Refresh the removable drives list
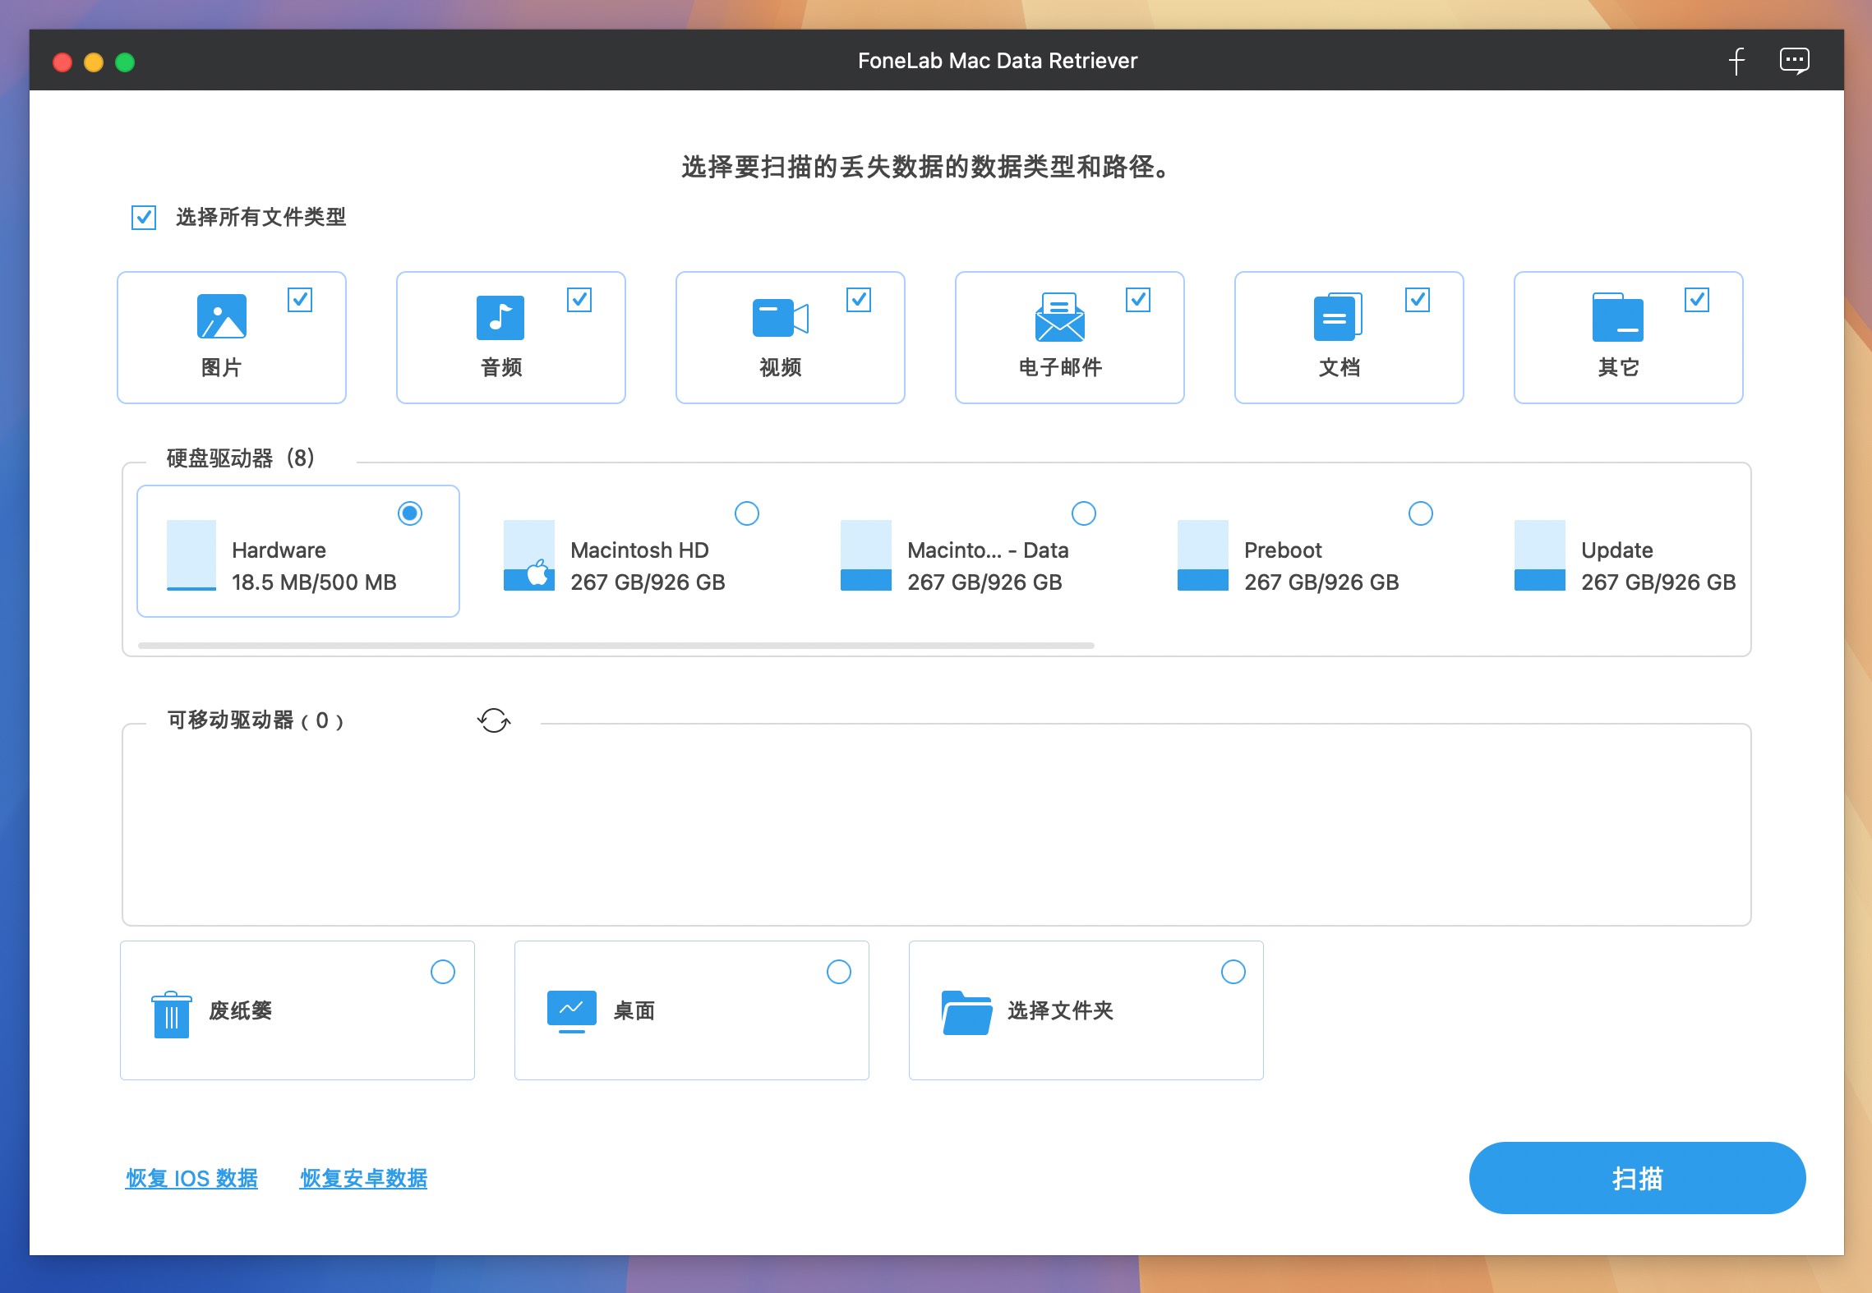 [494, 720]
